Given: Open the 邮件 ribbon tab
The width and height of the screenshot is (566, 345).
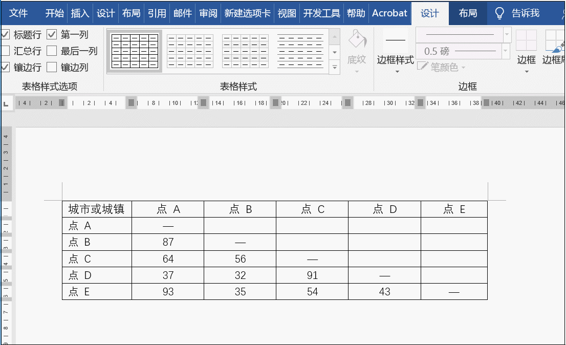Looking at the screenshot, I should [x=183, y=13].
